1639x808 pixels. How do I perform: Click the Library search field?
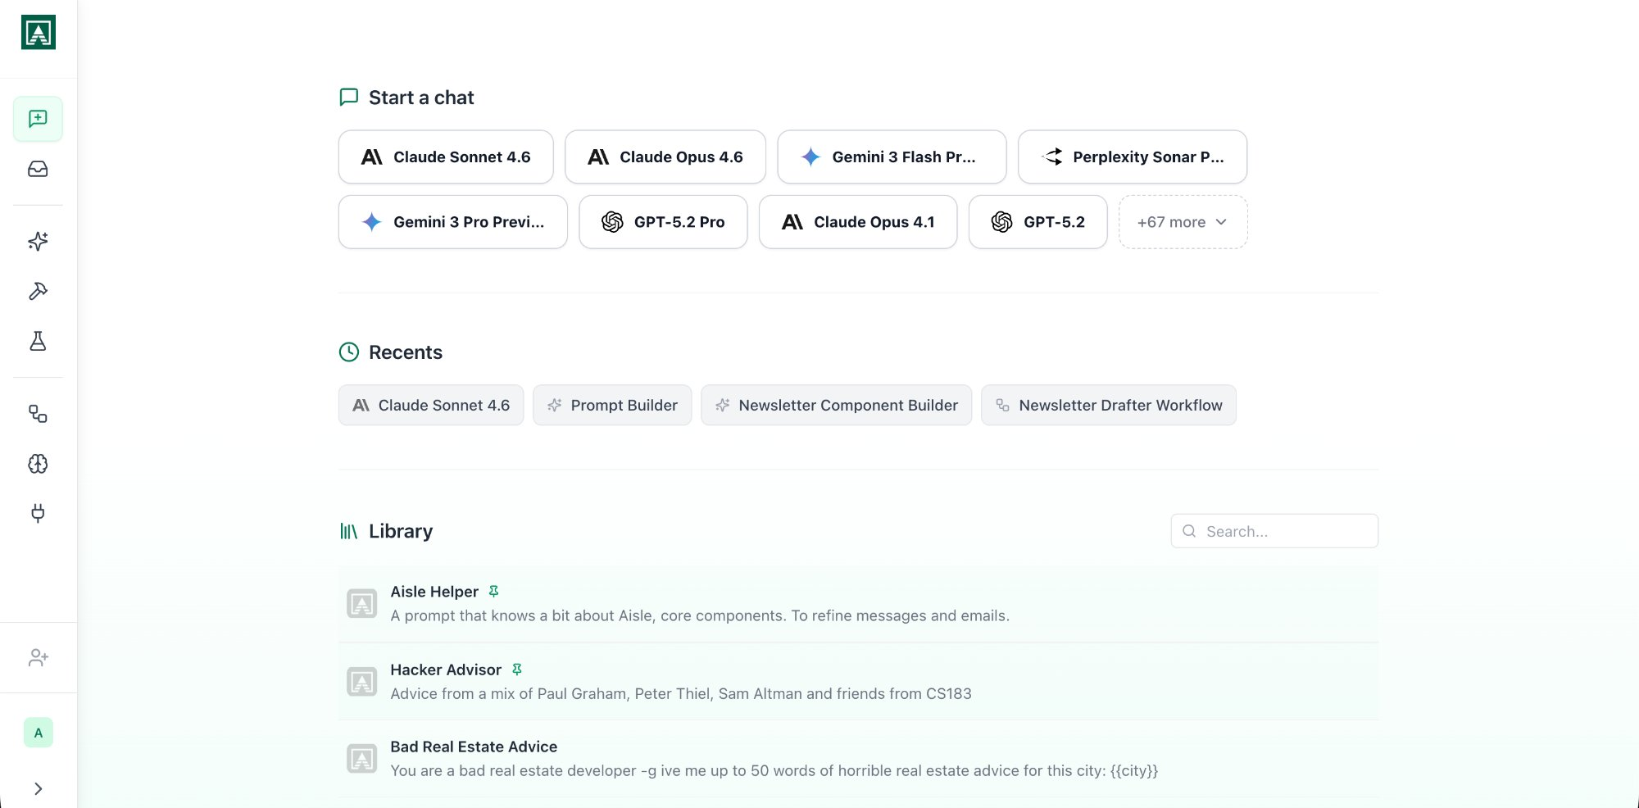[x=1274, y=531]
